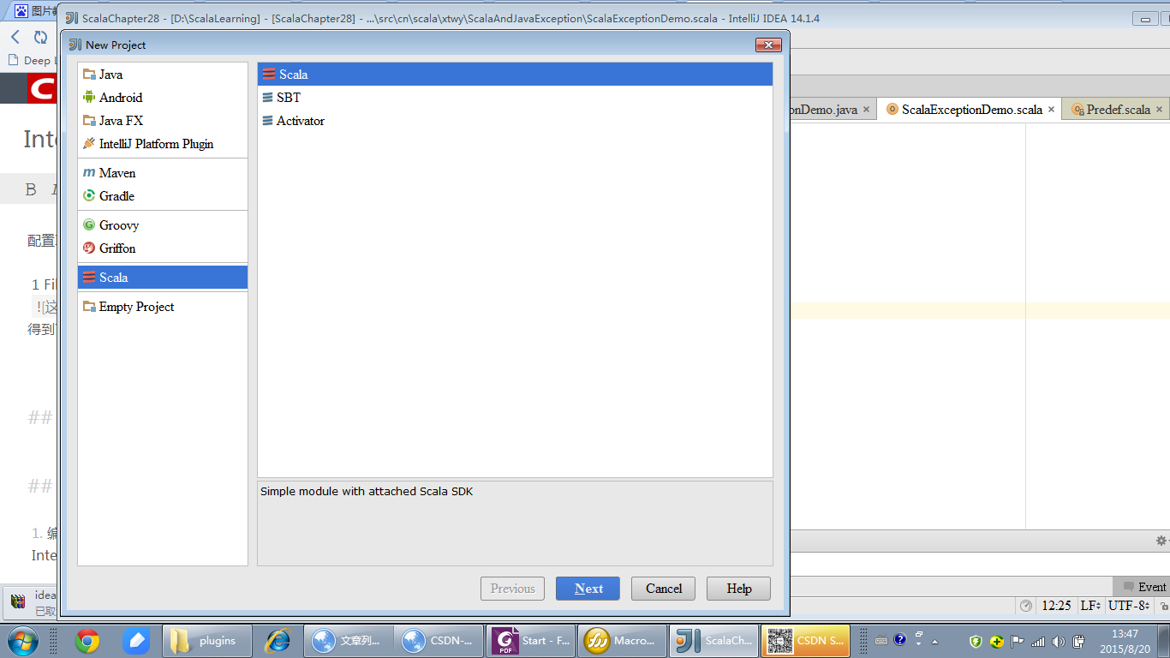The height and width of the screenshot is (658, 1170).
Task: Close the New Project dialog
Action: 768,45
